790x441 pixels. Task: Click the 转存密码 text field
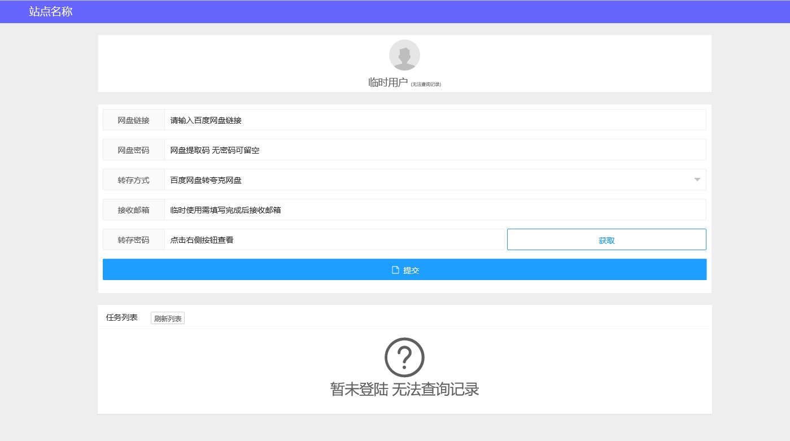[334, 239]
